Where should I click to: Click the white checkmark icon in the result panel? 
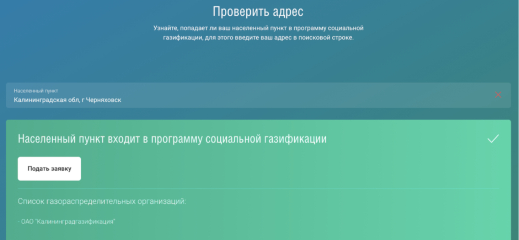coord(493,139)
